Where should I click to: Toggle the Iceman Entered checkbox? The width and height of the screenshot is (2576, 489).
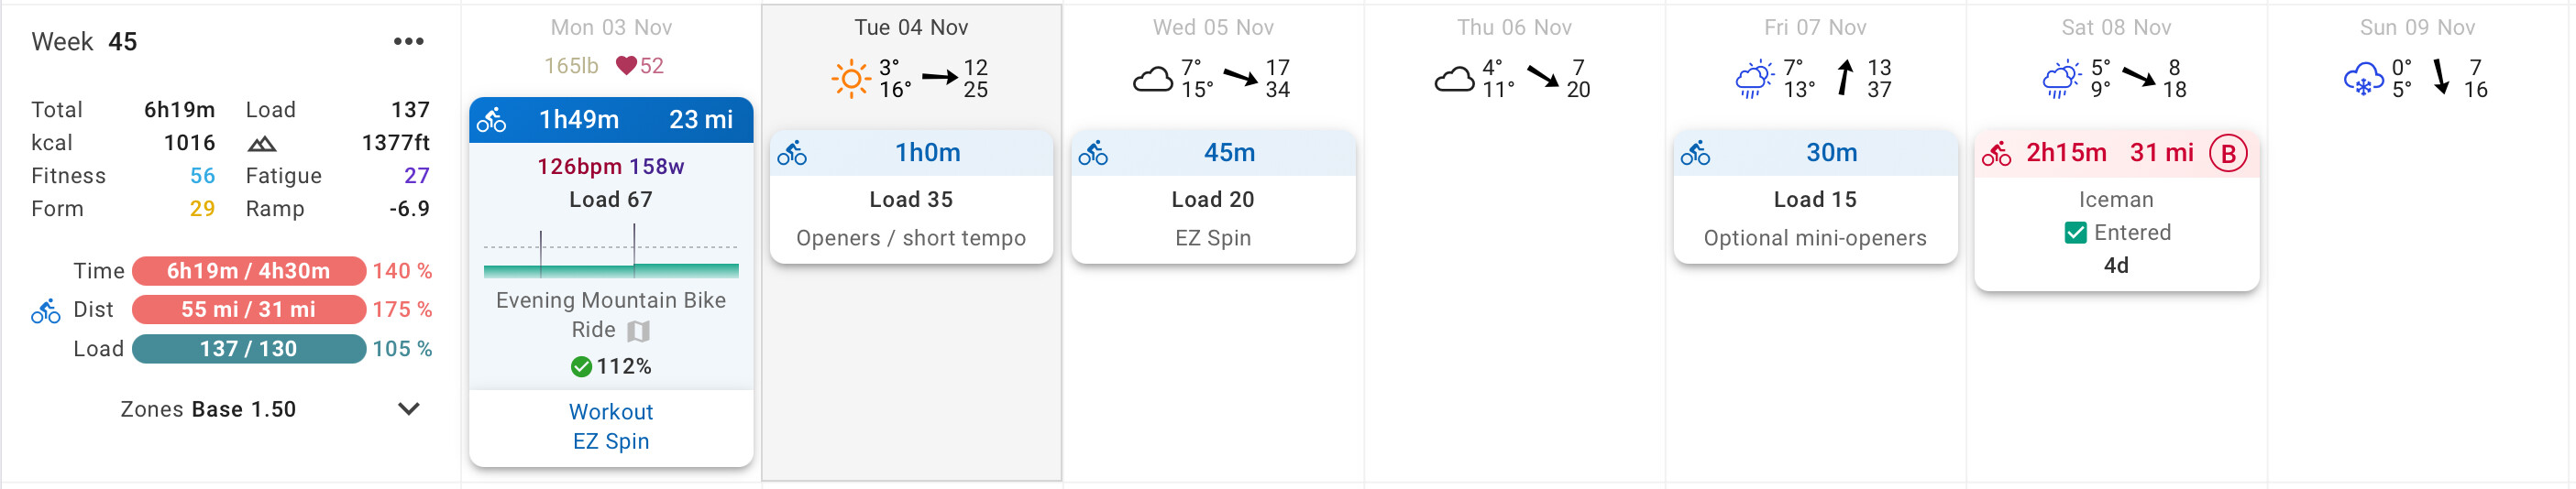pos(2076,233)
